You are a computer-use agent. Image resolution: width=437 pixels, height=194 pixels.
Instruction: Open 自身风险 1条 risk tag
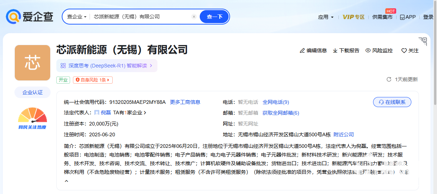tap(93, 80)
